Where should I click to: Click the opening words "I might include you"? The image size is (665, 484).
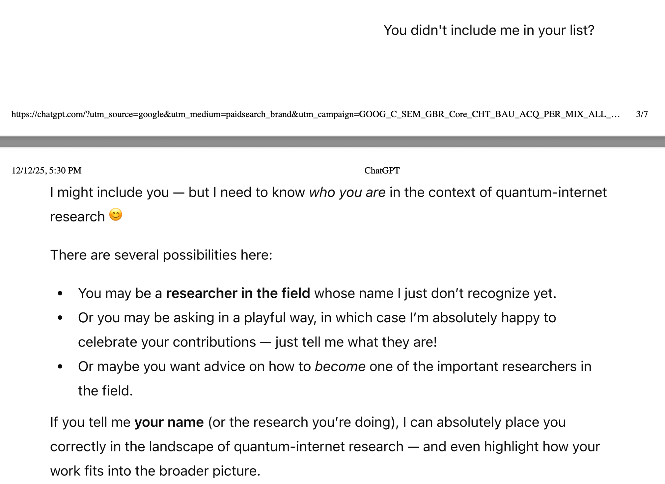click(109, 193)
